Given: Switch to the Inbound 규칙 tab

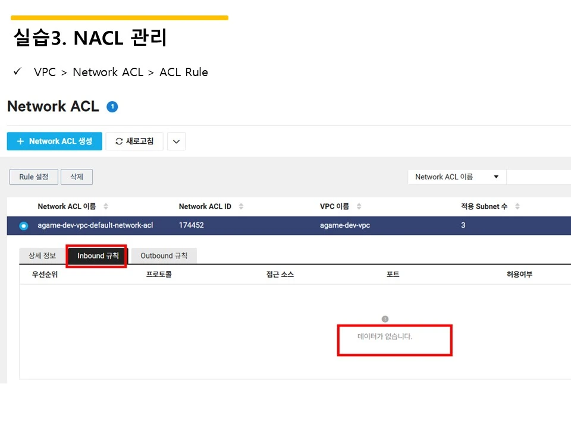Looking at the screenshot, I should 97,256.
